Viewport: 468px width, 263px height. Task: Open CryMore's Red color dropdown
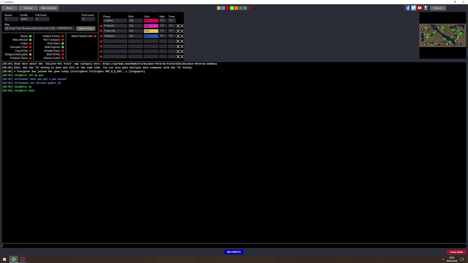[151, 20]
